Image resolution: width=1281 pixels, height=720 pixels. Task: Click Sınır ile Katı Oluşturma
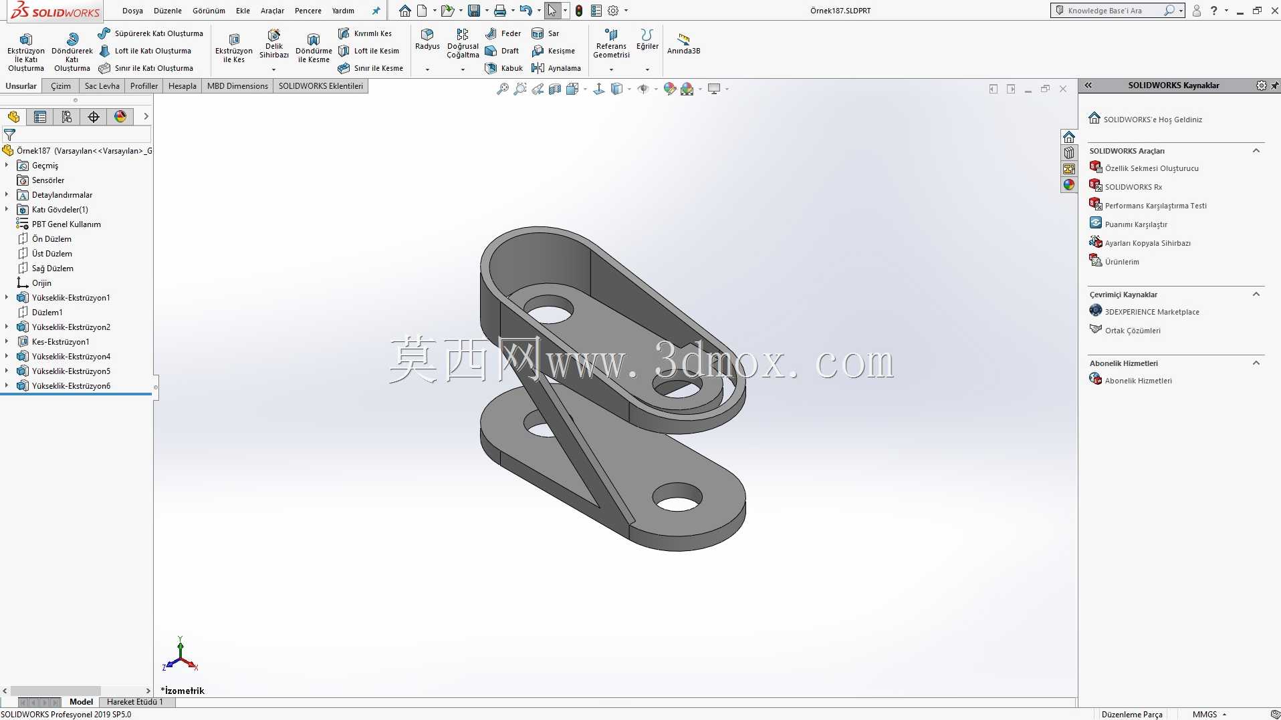coord(146,68)
